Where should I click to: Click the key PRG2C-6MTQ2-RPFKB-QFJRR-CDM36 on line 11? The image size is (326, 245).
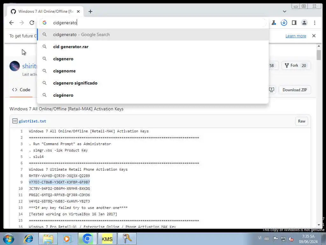click(60, 195)
